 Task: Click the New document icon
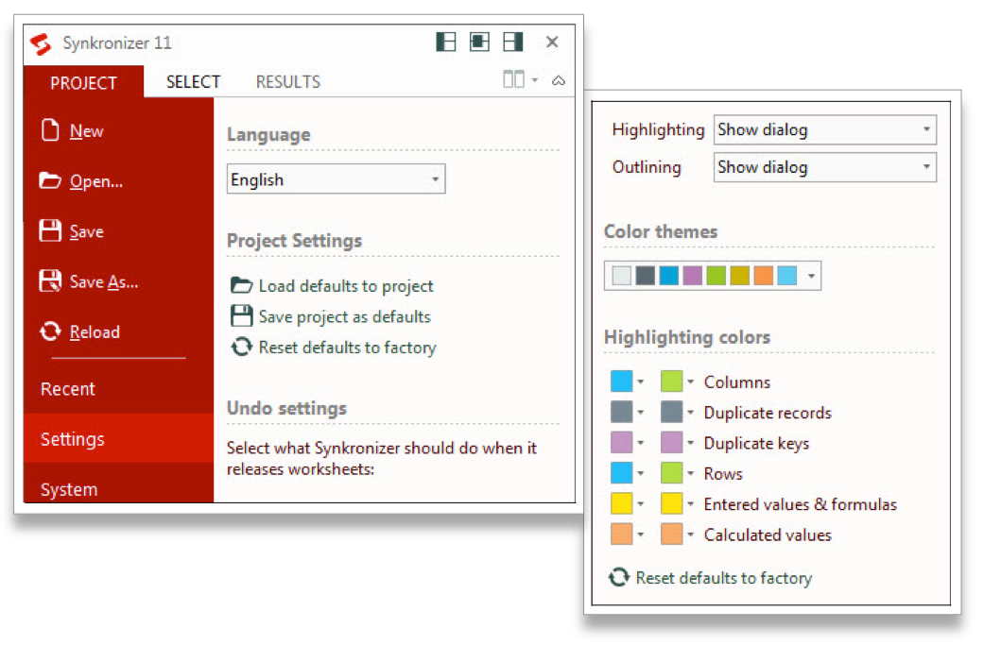(50, 130)
